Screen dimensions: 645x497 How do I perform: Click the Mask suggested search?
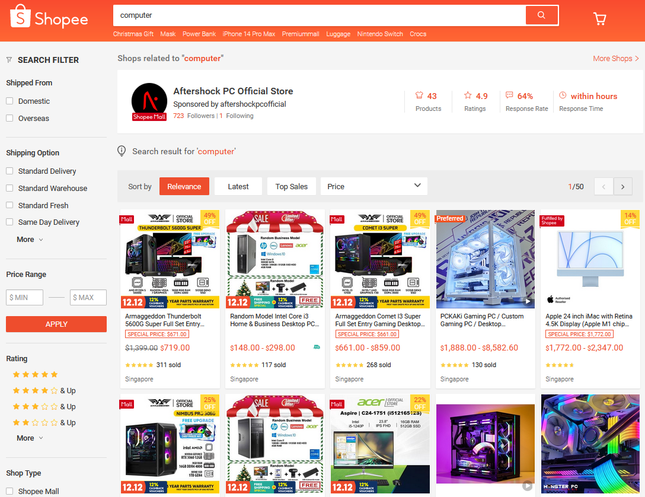point(168,34)
